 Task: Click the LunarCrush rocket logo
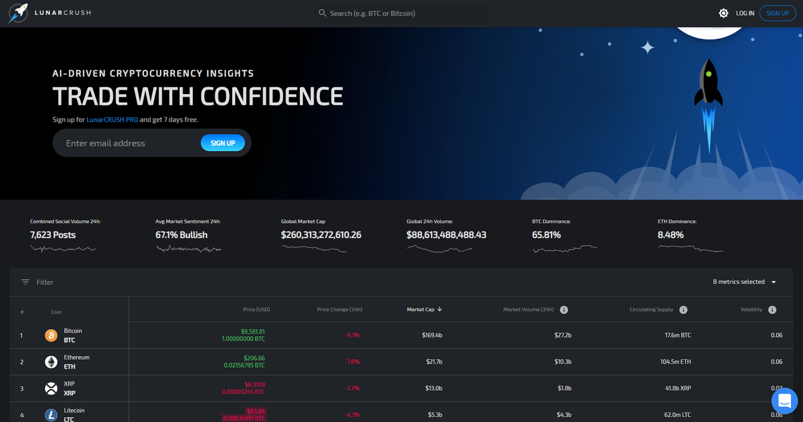click(x=18, y=13)
